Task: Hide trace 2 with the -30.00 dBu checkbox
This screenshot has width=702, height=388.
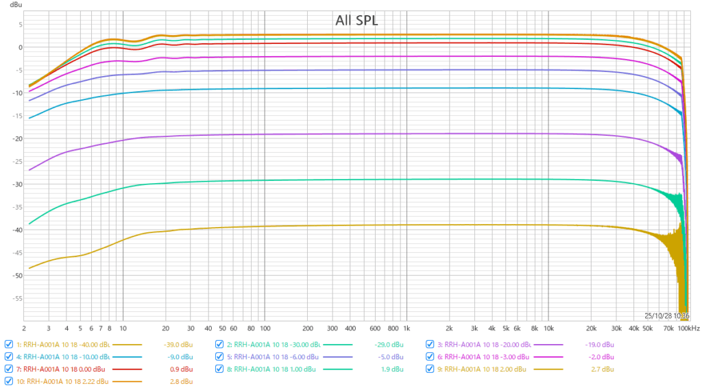Action: [x=219, y=344]
